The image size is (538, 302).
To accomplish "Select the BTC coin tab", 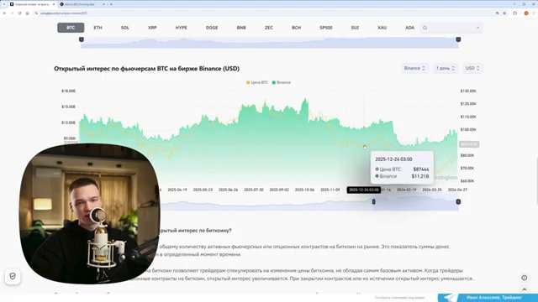I will [71, 28].
